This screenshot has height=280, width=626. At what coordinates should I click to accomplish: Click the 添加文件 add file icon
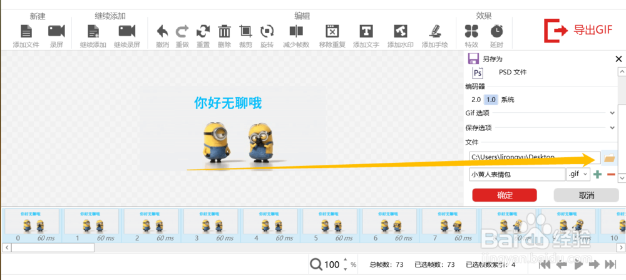[26, 31]
